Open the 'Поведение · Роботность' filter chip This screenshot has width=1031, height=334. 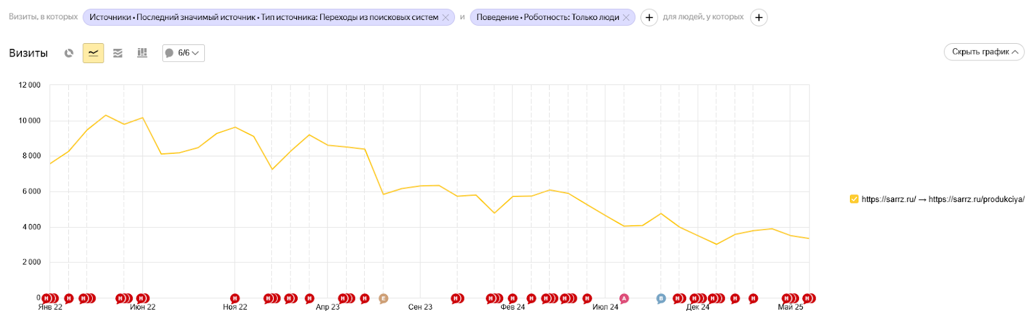tap(547, 17)
